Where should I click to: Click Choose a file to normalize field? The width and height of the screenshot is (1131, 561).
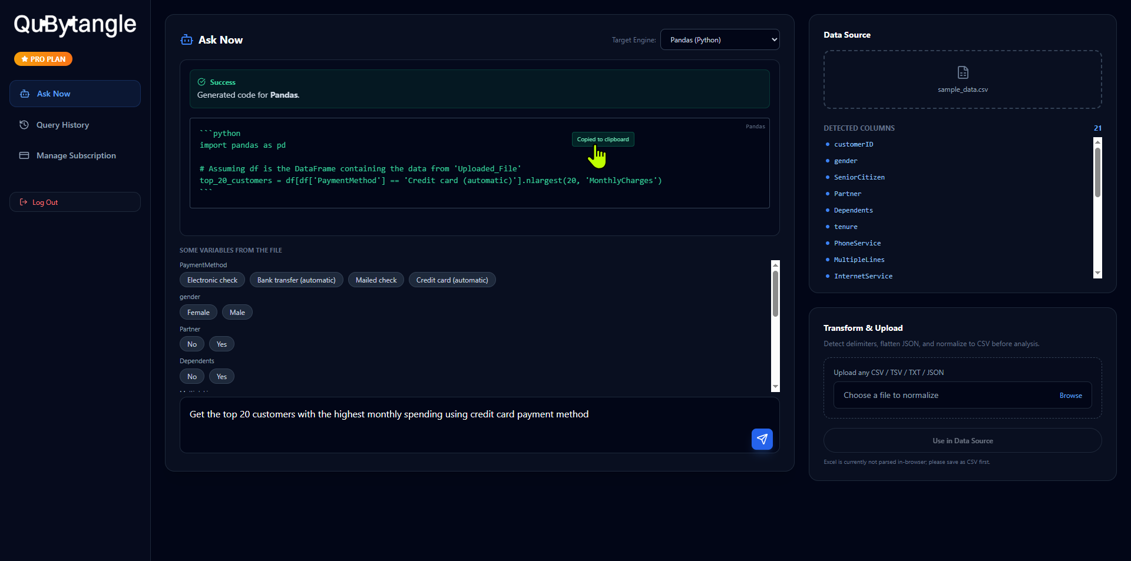pos(963,395)
